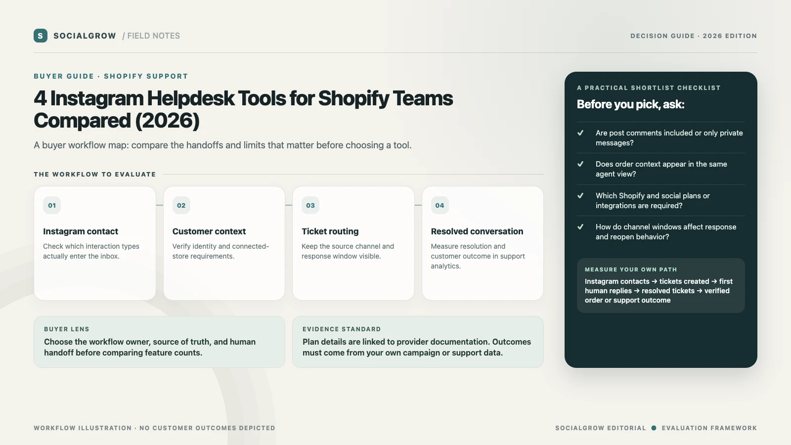Click the EVIDENCE STANDARD label
Image resolution: width=791 pixels, height=445 pixels.
click(x=342, y=329)
